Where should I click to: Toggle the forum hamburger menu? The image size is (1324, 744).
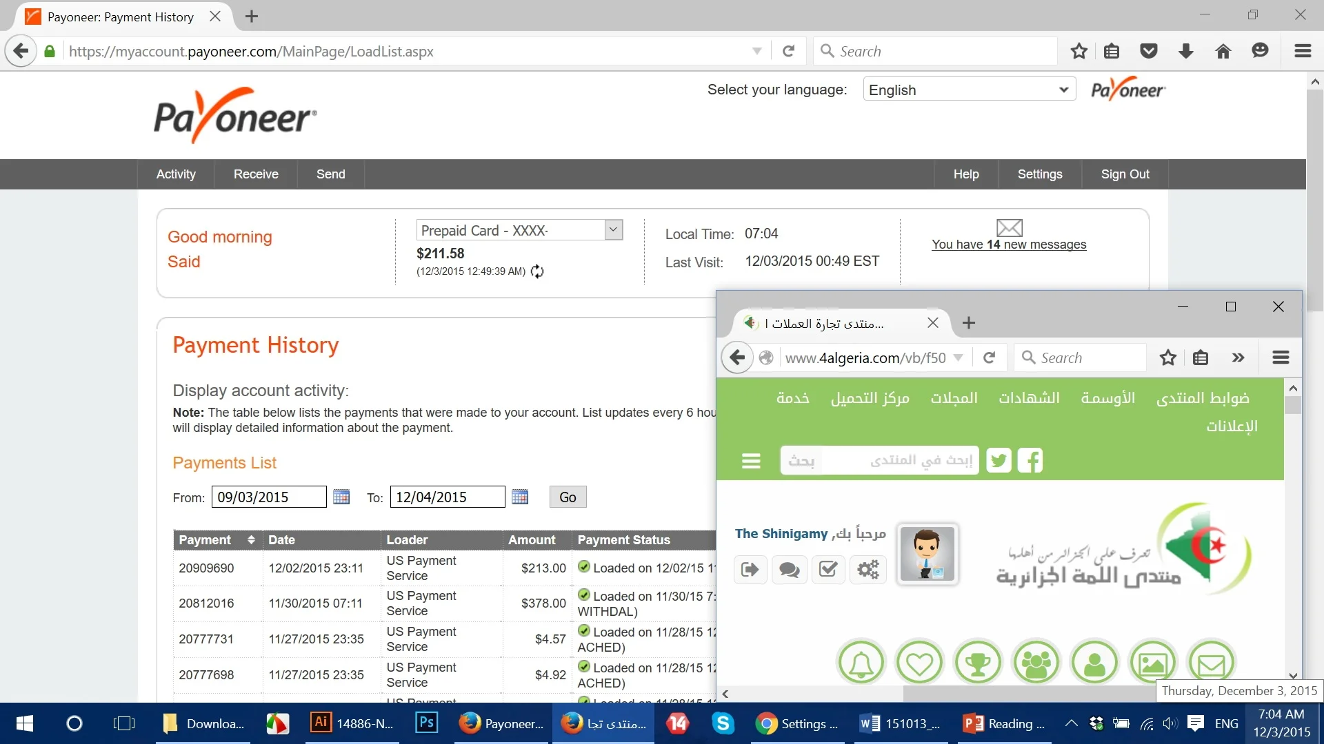[x=751, y=460]
